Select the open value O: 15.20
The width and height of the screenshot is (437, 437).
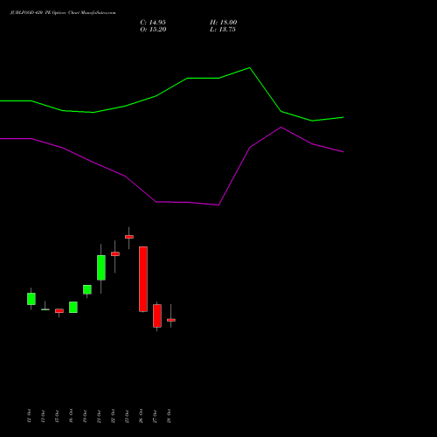[x=153, y=30]
